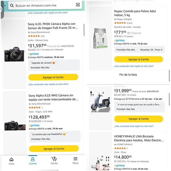This screenshot has width=171, height=171.
Task: View star ratings for Nupec Comida
Action: (x=120, y=23)
